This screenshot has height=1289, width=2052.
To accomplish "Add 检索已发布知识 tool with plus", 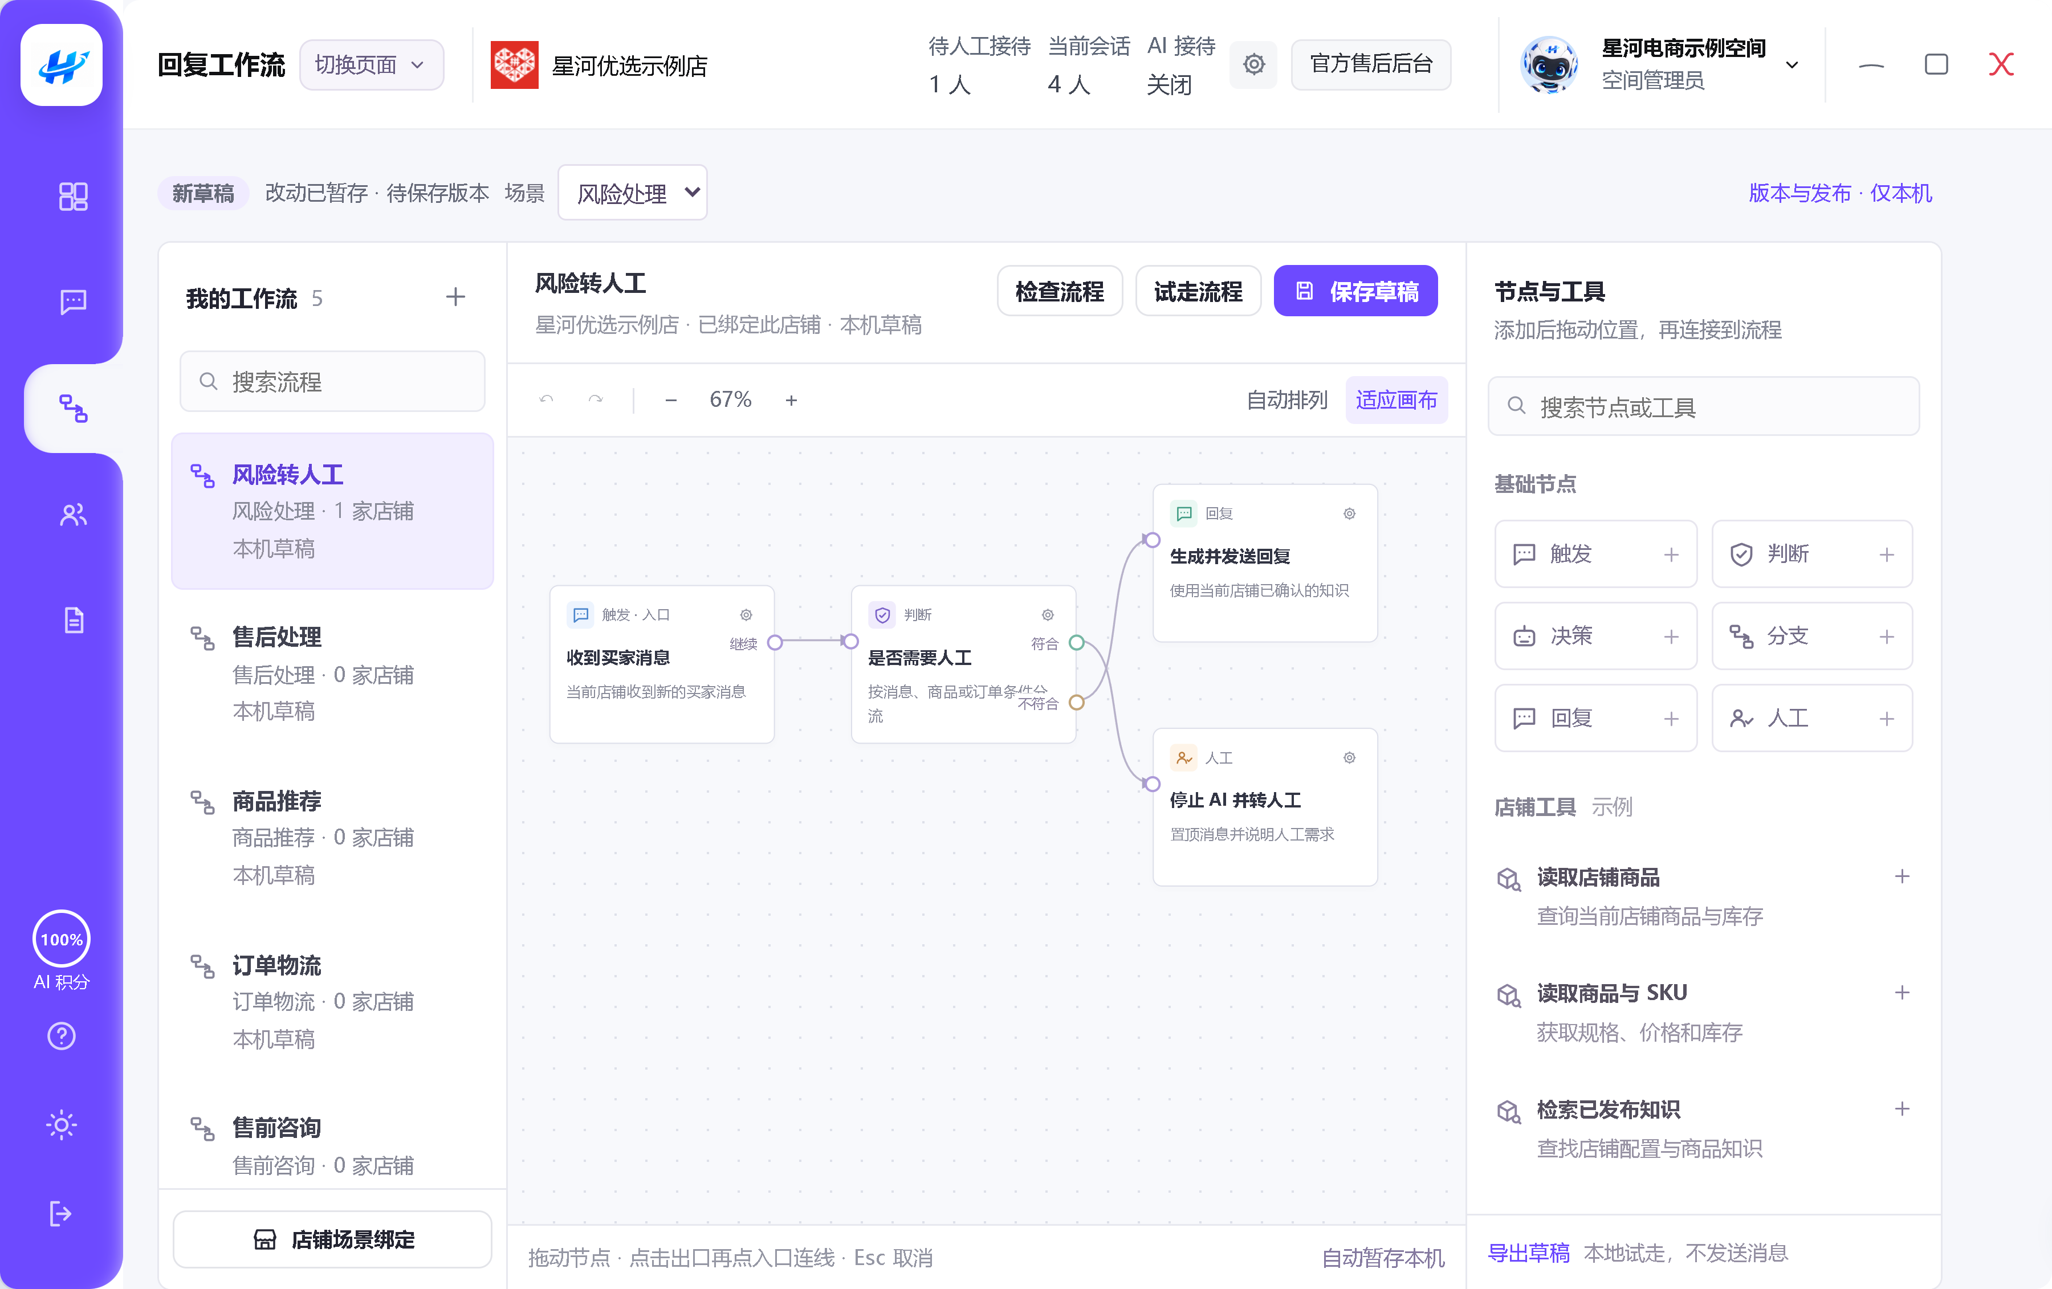I will click(x=1902, y=1108).
